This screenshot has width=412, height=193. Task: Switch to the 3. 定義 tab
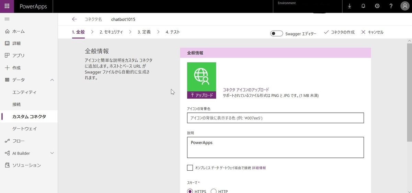click(x=144, y=32)
